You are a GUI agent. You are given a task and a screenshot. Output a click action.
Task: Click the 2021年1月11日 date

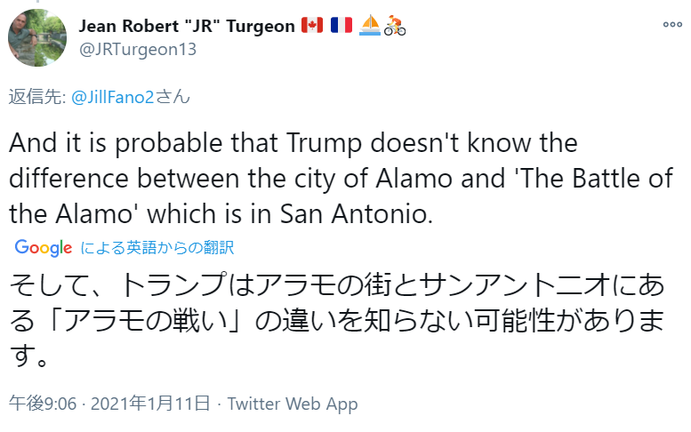point(151,404)
